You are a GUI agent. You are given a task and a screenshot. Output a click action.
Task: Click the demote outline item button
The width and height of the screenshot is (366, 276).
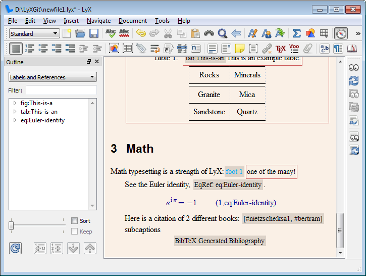57,248
